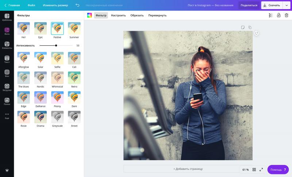Image resolution: width=292 pixels, height=177 pixels.
Task: Open the Загрузки uploads sidebar panel
Action: point(7,87)
